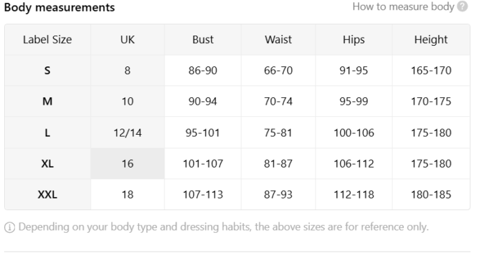480x260 pixels.
Task: Click the M label size cell
Action: [x=47, y=101]
